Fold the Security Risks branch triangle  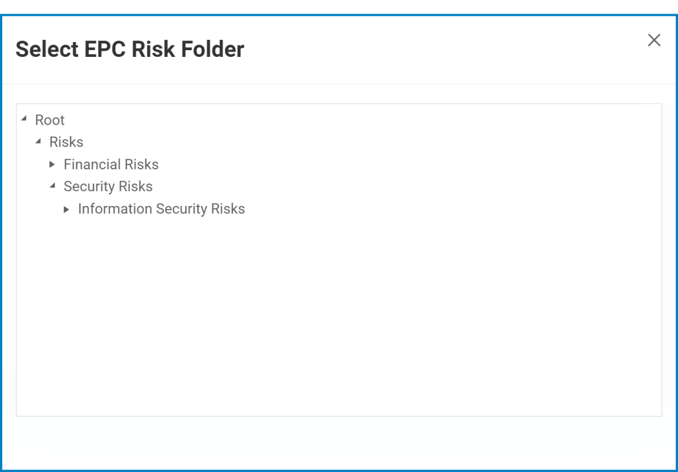click(53, 187)
